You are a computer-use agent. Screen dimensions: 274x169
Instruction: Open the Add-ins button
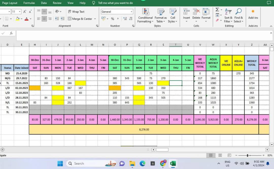tap(253, 14)
